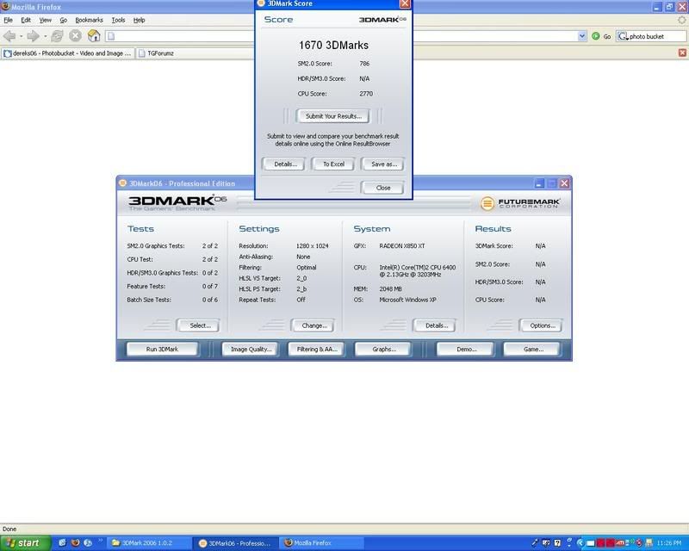The image size is (689, 551).
Task: Click the resolution value 1280 x 1024
Action: pyautogui.click(x=312, y=246)
